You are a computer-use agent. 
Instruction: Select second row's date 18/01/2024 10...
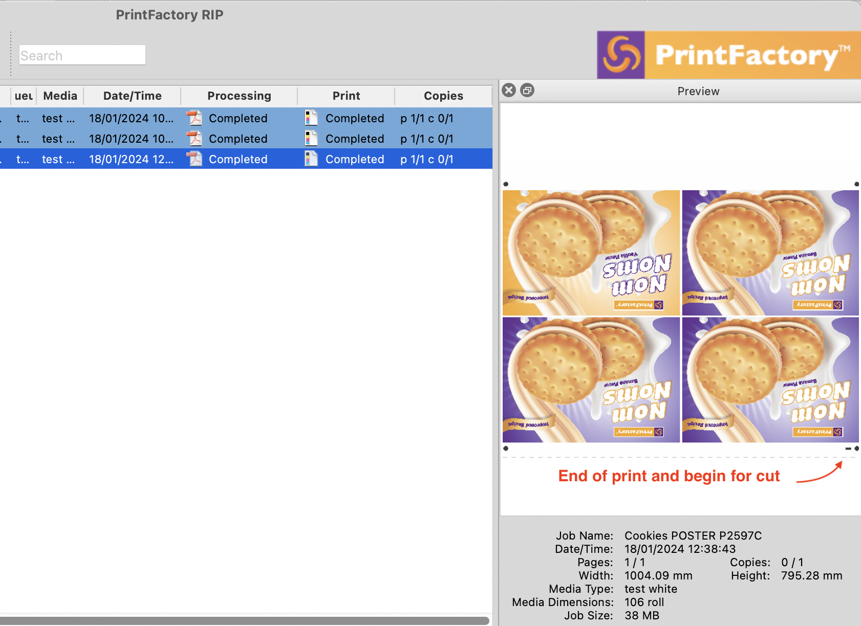coord(131,139)
